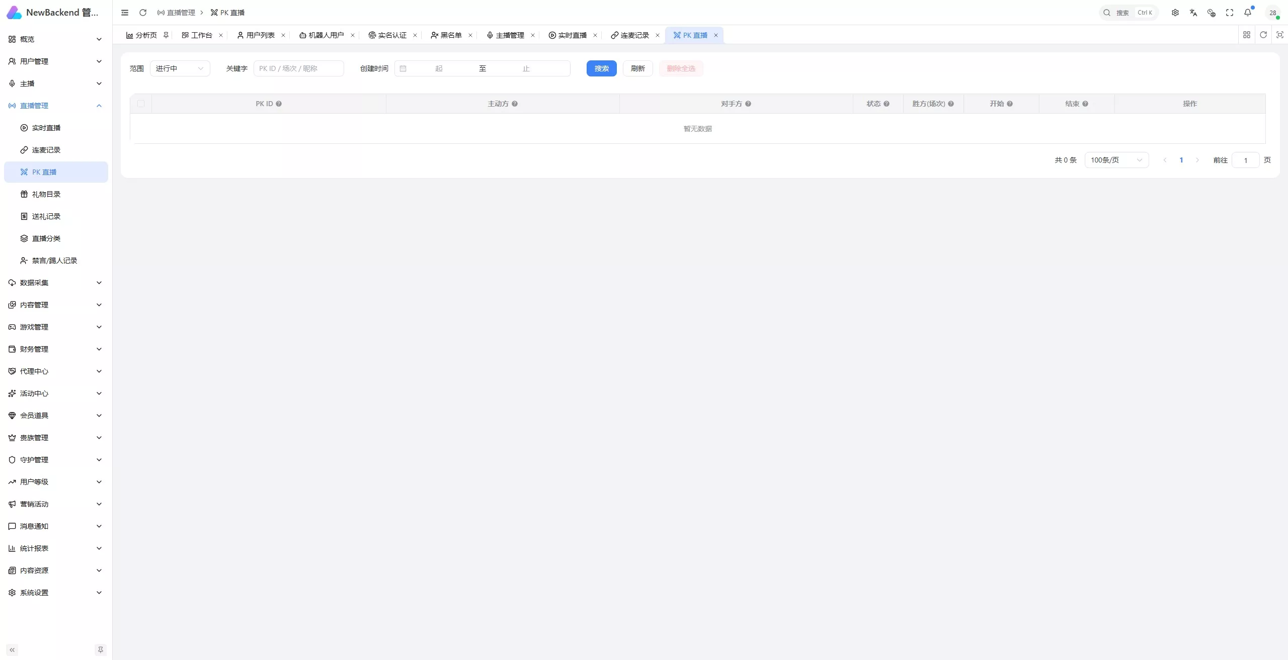Click the 删除全选 button

coord(681,68)
